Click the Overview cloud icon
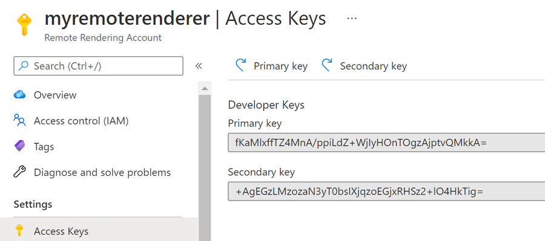 (x=20, y=95)
